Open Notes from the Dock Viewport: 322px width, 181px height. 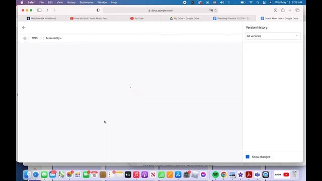click(x=120, y=174)
